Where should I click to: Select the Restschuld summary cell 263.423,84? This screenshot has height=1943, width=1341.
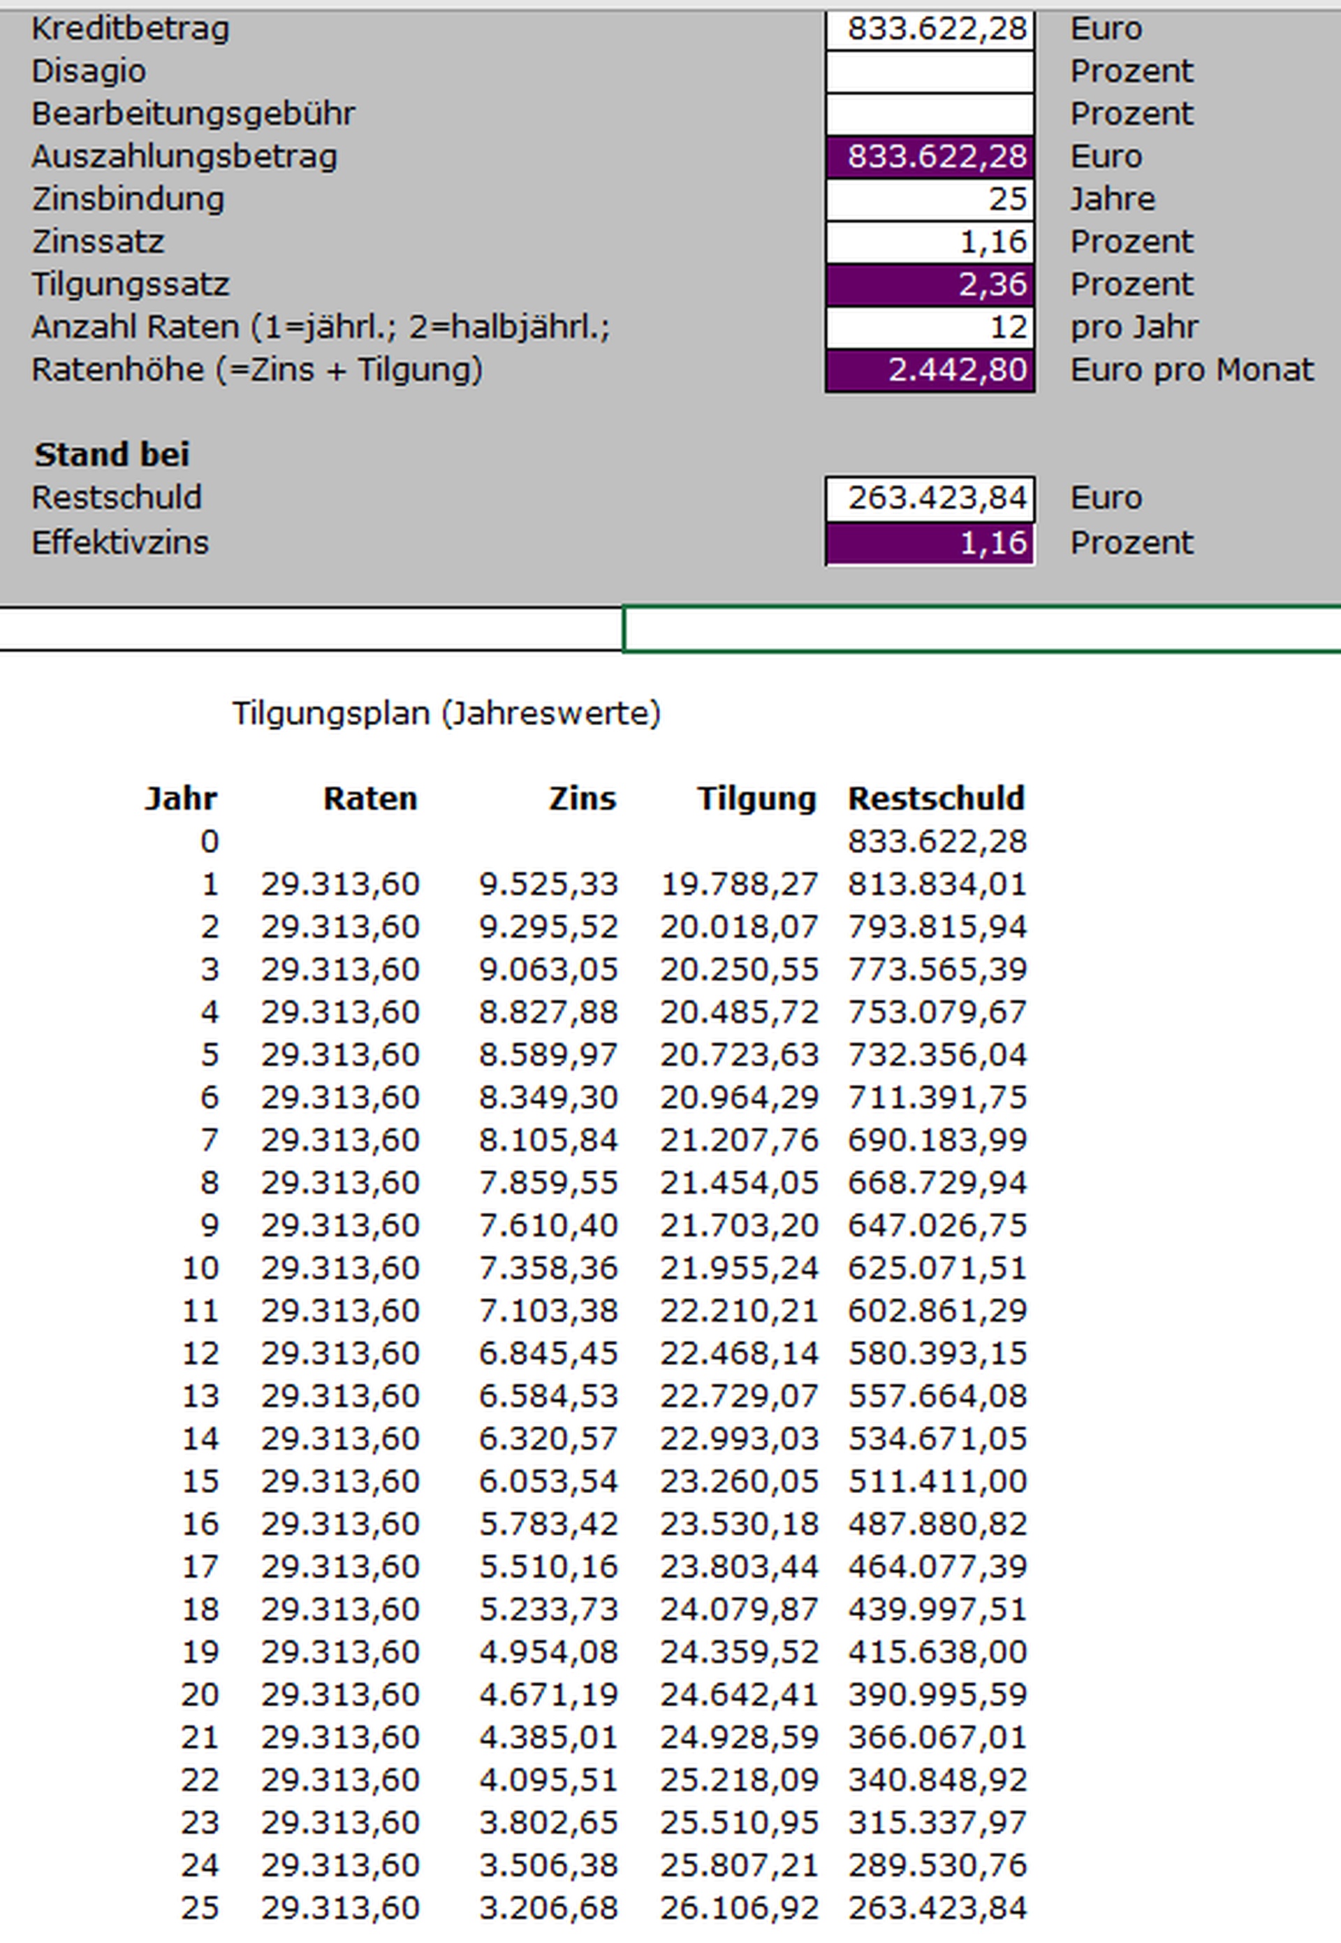[x=930, y=498]
